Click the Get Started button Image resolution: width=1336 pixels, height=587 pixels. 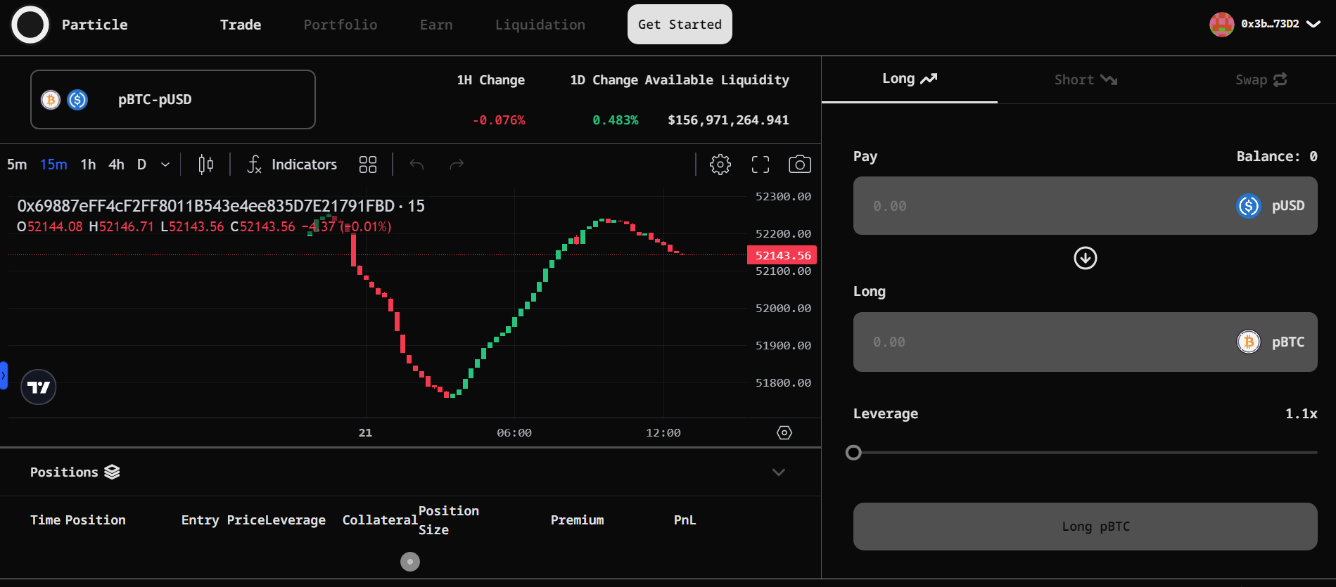[x=680, y=25]
